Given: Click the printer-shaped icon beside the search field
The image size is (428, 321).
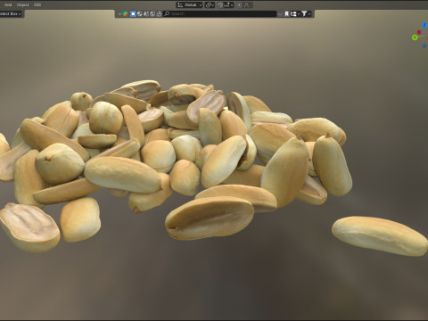Looking at the screenshot, I should pos(160,13).
